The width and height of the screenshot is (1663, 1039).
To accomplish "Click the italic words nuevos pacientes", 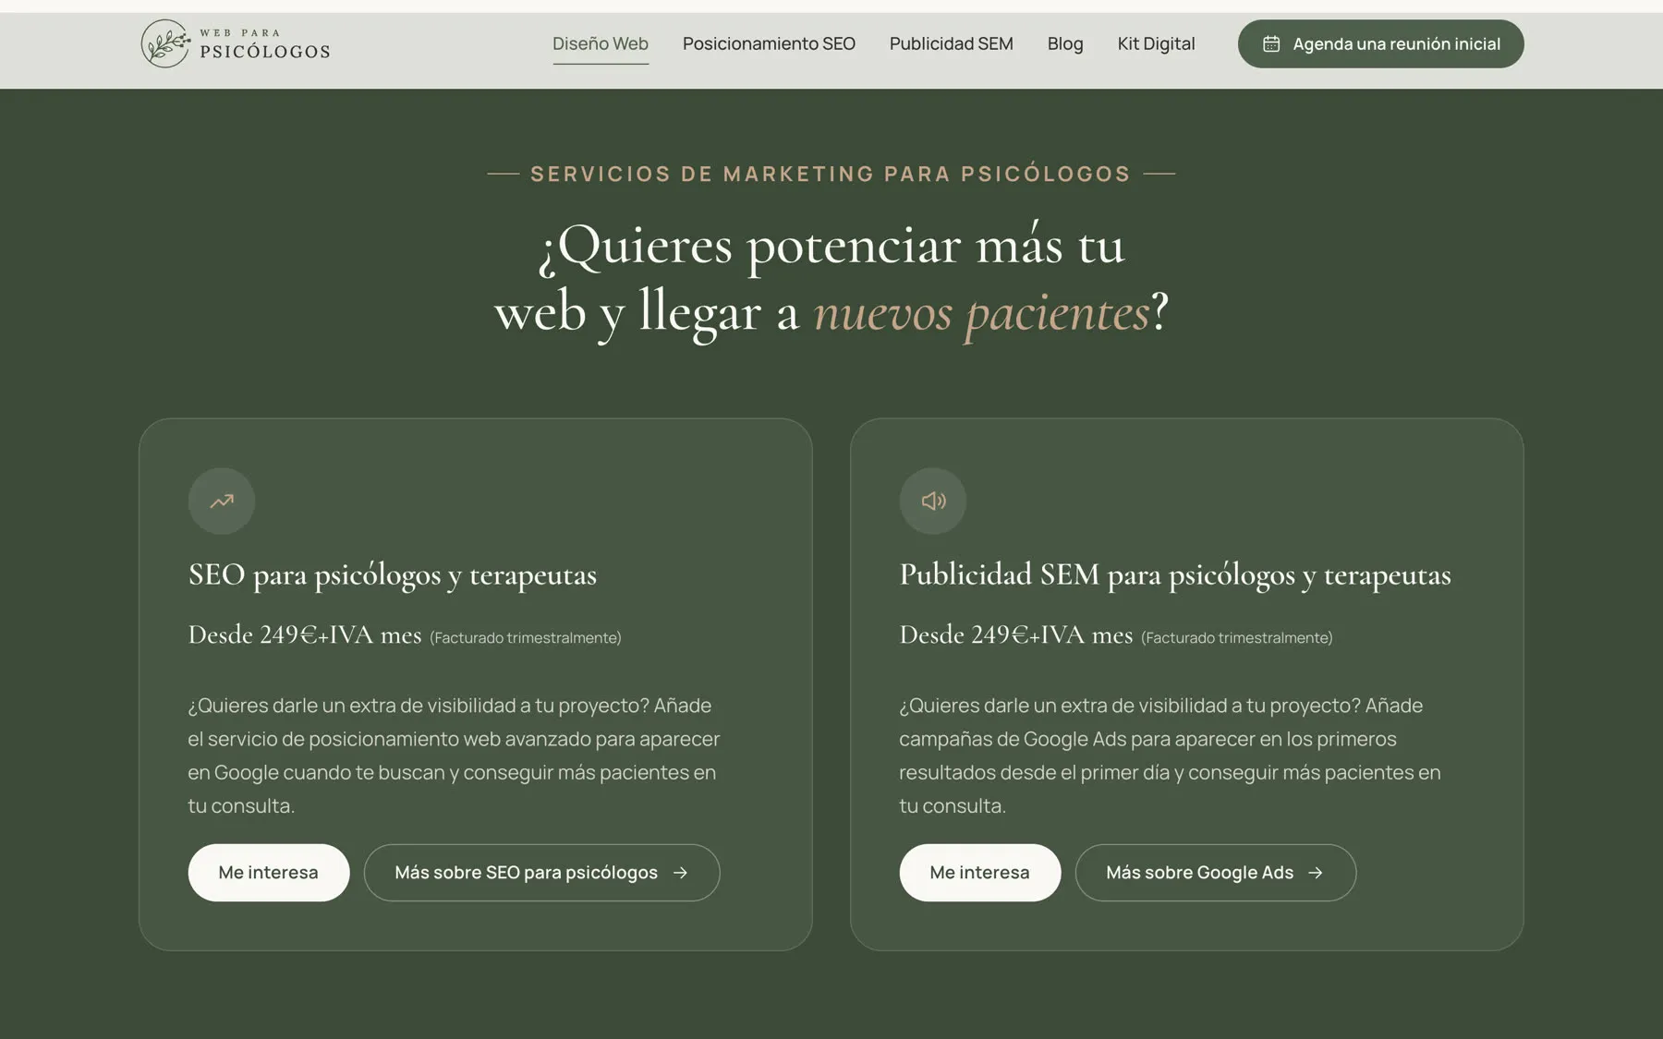I will tap(981, 313).
